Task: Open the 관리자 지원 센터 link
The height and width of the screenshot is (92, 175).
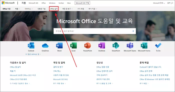Action: (103, 79)
